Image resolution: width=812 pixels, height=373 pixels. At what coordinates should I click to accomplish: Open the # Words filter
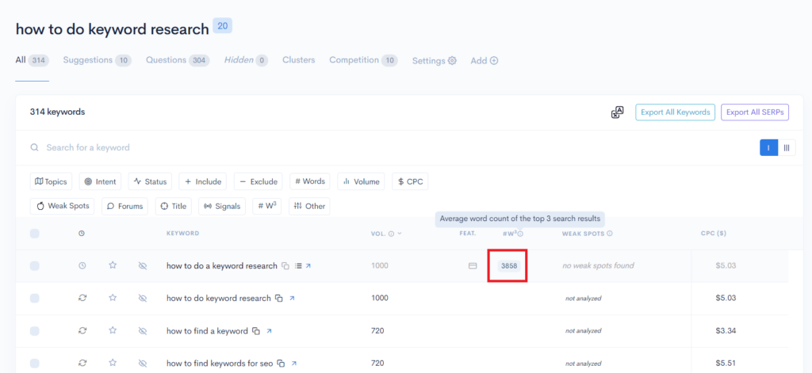point(310,181)
